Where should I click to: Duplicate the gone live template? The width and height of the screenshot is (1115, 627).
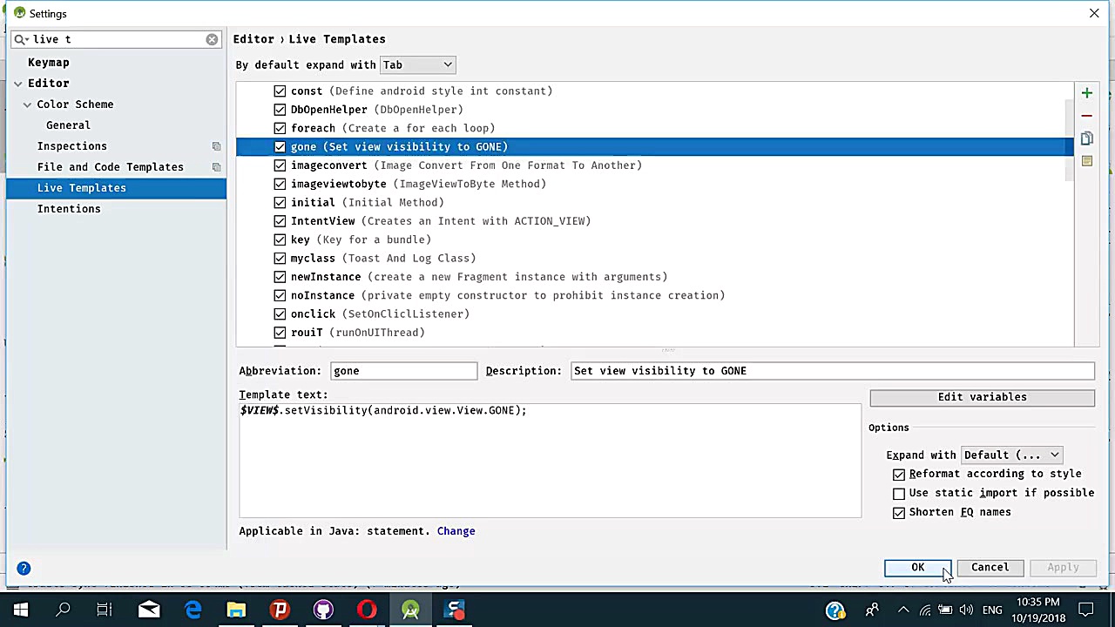tap(1086, 138)
